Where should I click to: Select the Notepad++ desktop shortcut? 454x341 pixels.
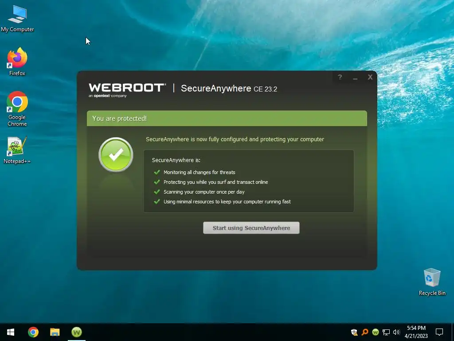(x=17, y=150)
